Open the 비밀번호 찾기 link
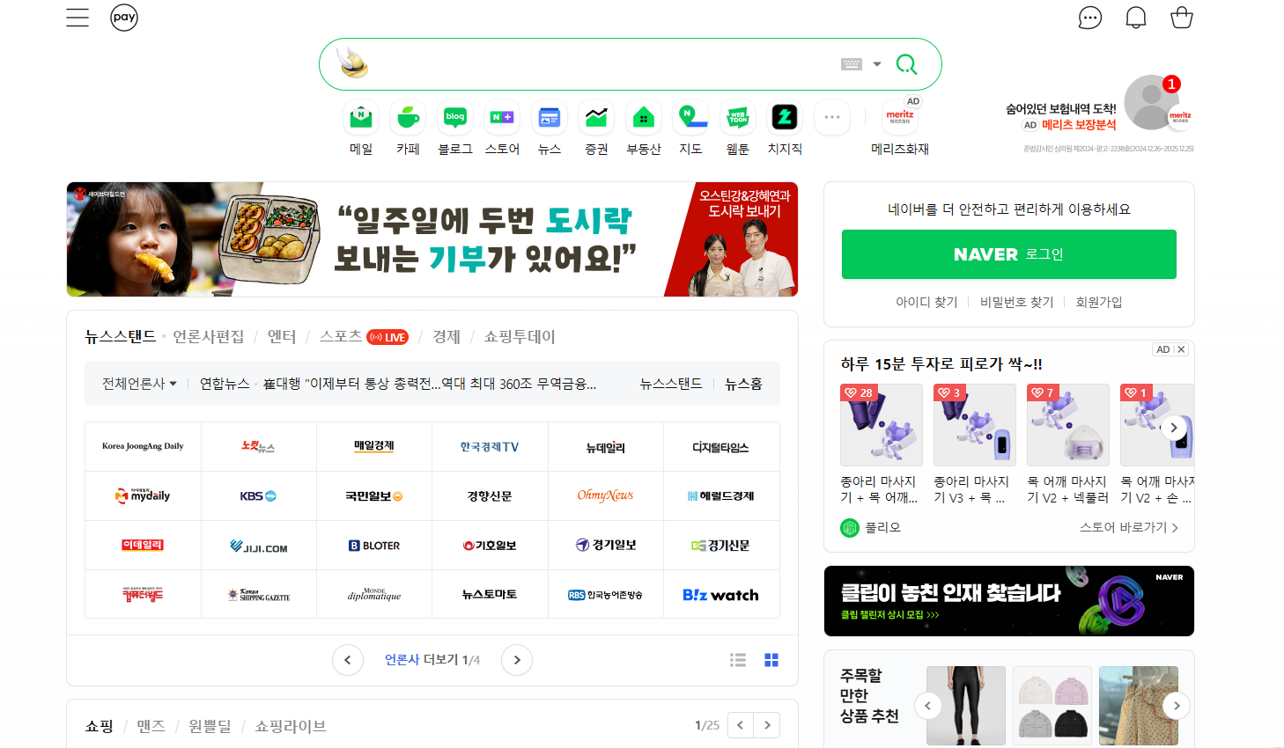This screenshot has width=1284, height=748. point(1017,302)
